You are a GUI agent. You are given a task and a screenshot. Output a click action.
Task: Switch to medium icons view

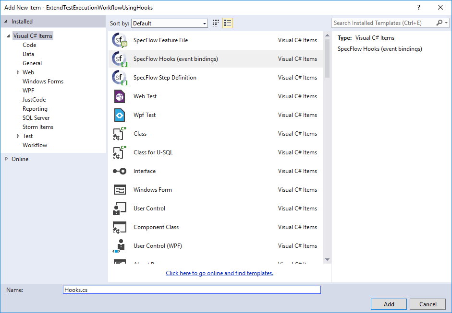[x=215, y=23]
